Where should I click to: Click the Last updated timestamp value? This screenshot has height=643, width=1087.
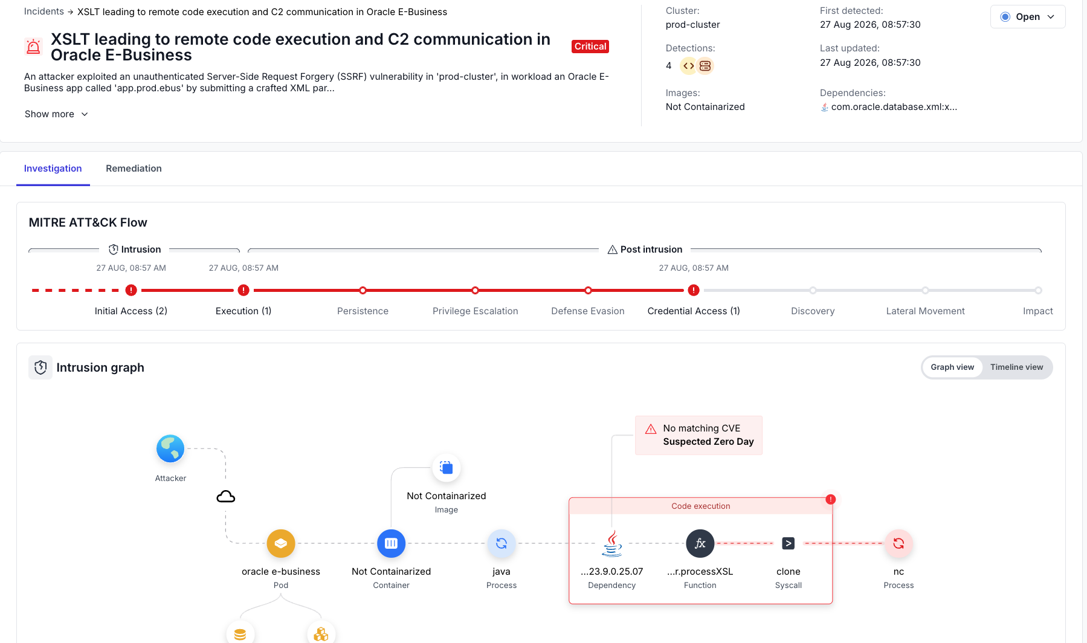click(870, 63)
